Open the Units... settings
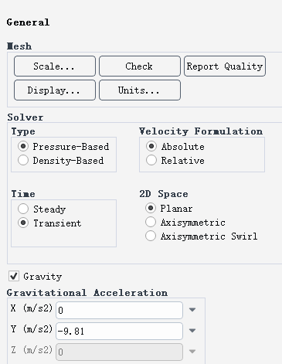Screen dimensions: 282x364 coord(140,90)
